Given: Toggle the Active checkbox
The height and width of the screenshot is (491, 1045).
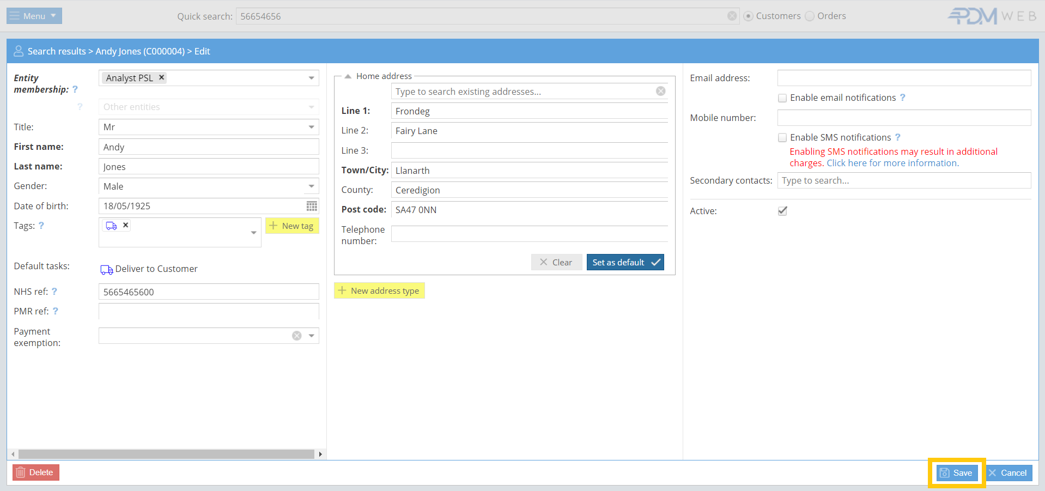Looking at the screenshot, I should 782,211.
